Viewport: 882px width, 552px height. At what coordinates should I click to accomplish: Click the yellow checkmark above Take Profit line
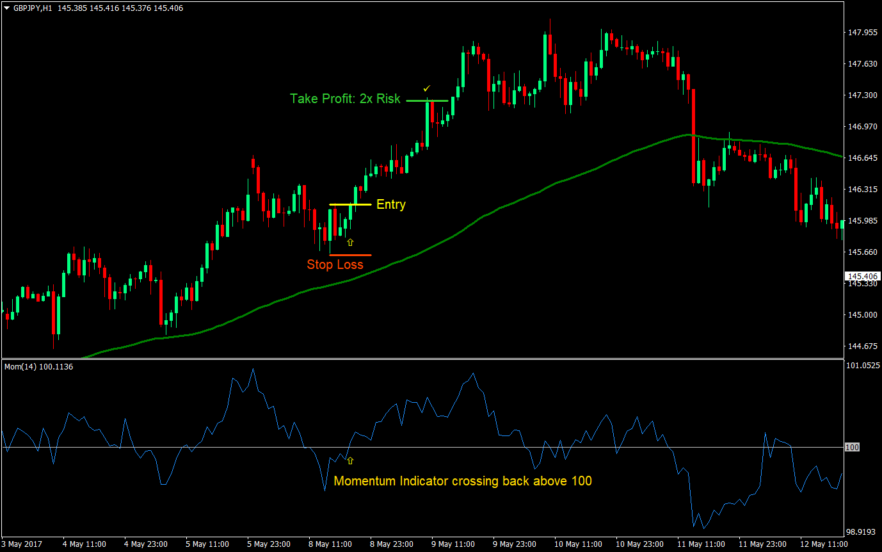427,88
